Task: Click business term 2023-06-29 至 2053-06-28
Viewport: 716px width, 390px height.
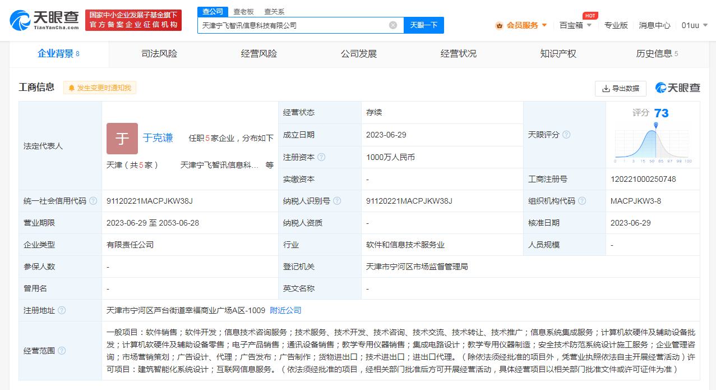Action: (x=153, y=223)
